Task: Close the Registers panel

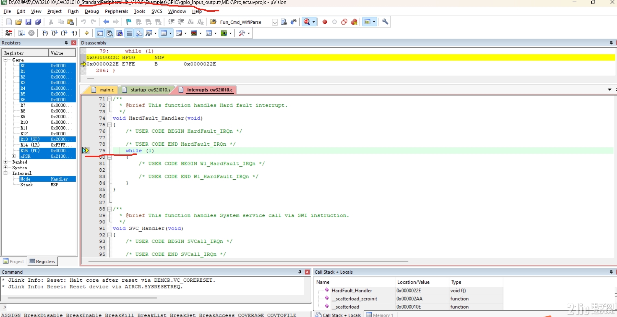Action: (74, 43)
